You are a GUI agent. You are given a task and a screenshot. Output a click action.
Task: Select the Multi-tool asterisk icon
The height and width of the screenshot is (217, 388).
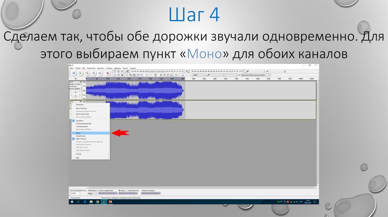click(x=122, y=75)
